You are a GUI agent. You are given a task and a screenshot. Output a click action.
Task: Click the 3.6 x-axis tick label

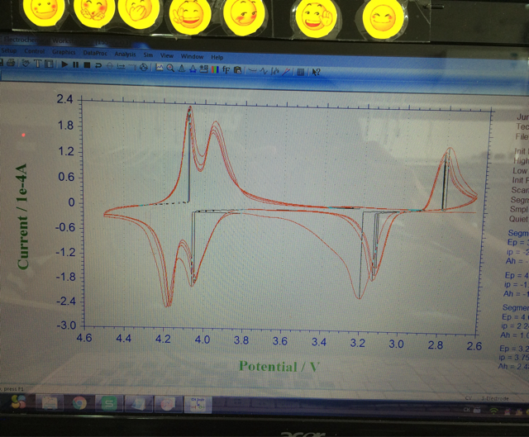280,341
